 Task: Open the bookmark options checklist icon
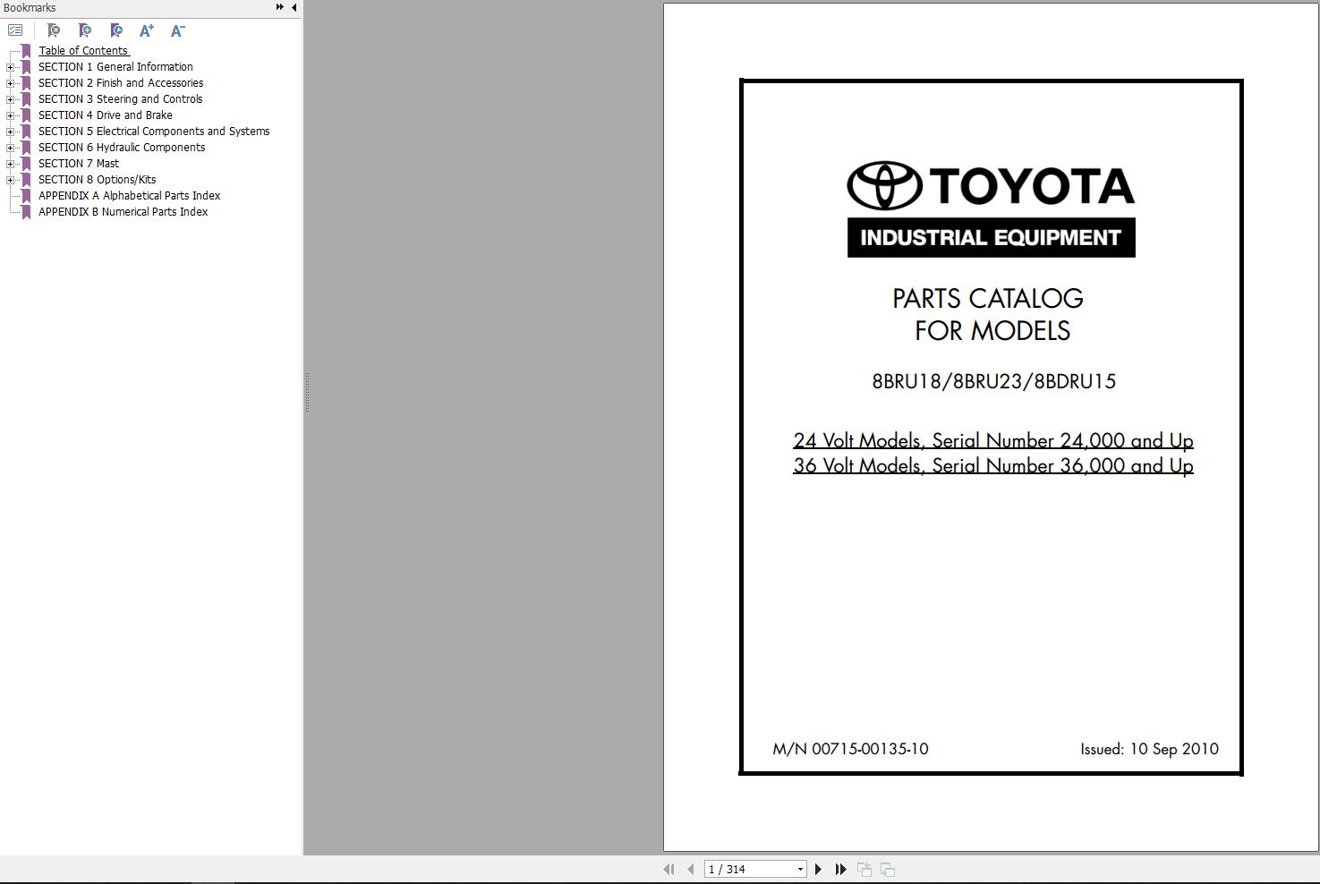(x=15, y=30)
